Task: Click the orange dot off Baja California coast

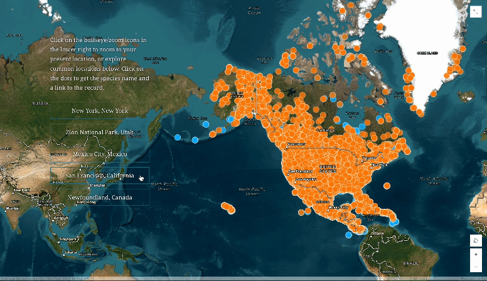Action: (301, 213)
